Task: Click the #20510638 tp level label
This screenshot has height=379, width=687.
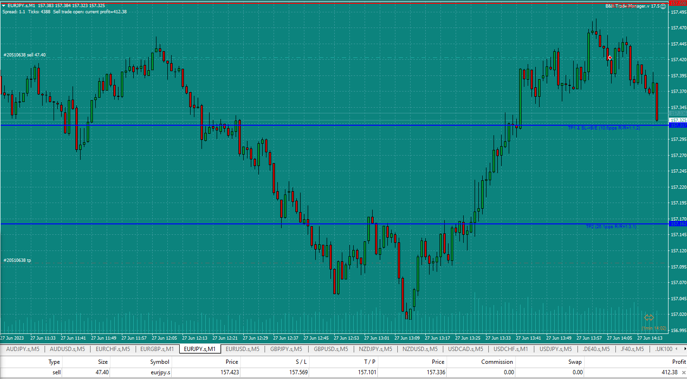Action: click(17, 260)
